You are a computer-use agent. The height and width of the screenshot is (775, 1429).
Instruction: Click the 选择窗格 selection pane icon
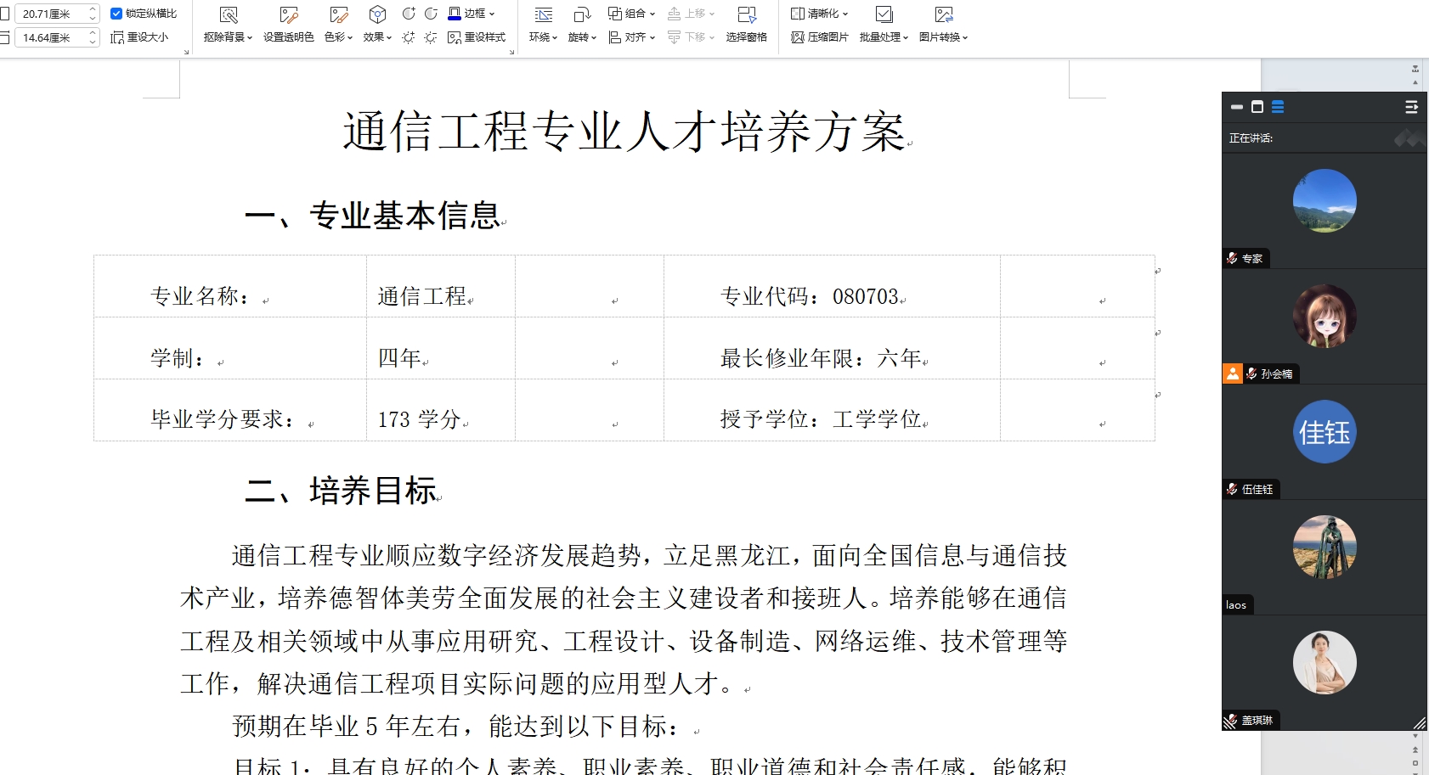pos(746,15)
